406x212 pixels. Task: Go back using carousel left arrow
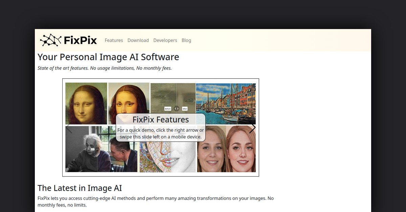point(69,128)
